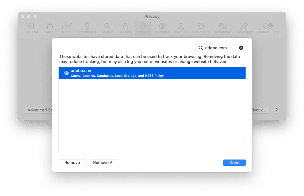This screenshot has width=304, height=196.
Task: Remove the selected website data
Action: [72, 163]
